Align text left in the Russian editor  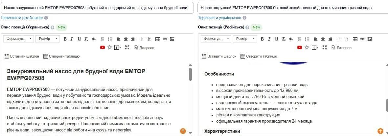click(315, 39)
